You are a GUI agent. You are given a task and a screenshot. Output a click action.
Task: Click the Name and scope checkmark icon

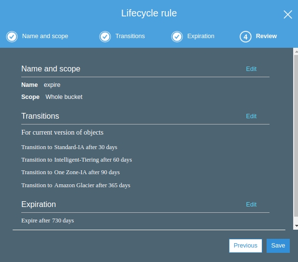click(x=12, y=37)
